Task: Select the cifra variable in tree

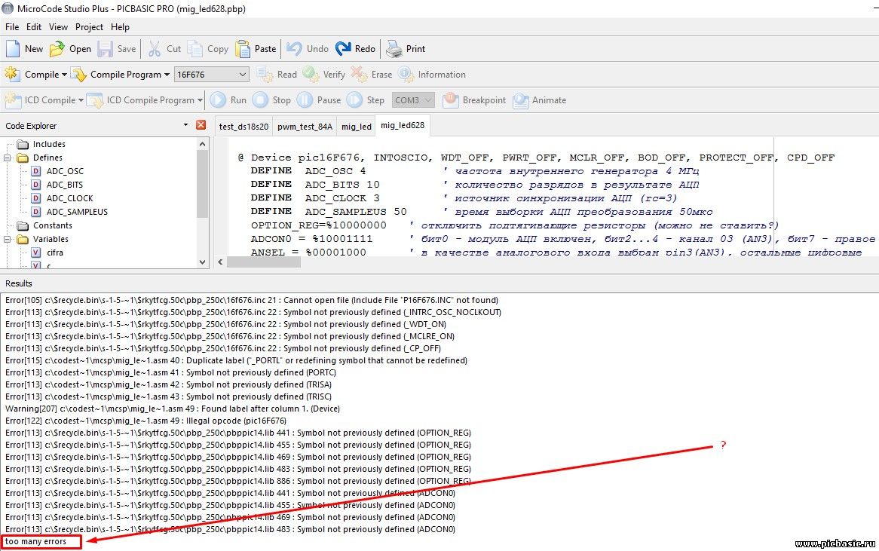Action: coord(55,253)
